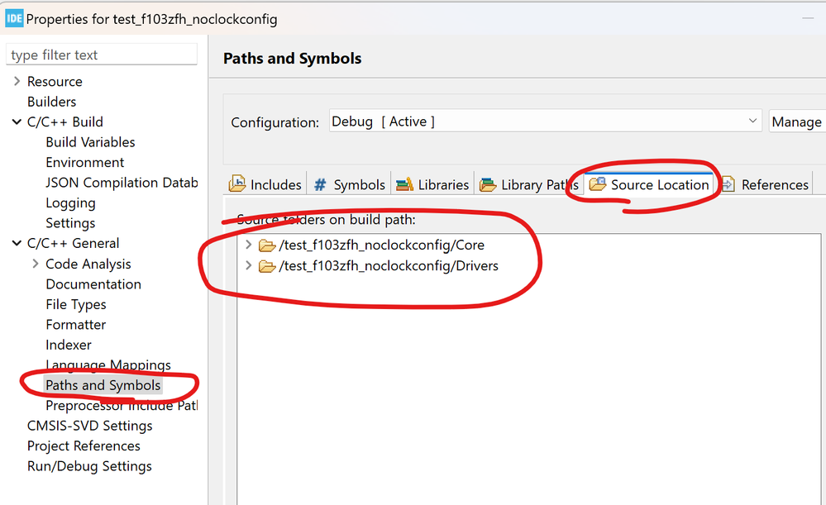Click the Manage configurations button
The image size is (826, 505).
coord(796,121)
